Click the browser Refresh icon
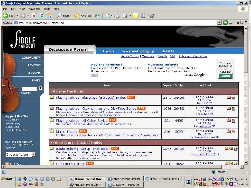This screenshot has height=188, width=251. [x=42, y=16]
